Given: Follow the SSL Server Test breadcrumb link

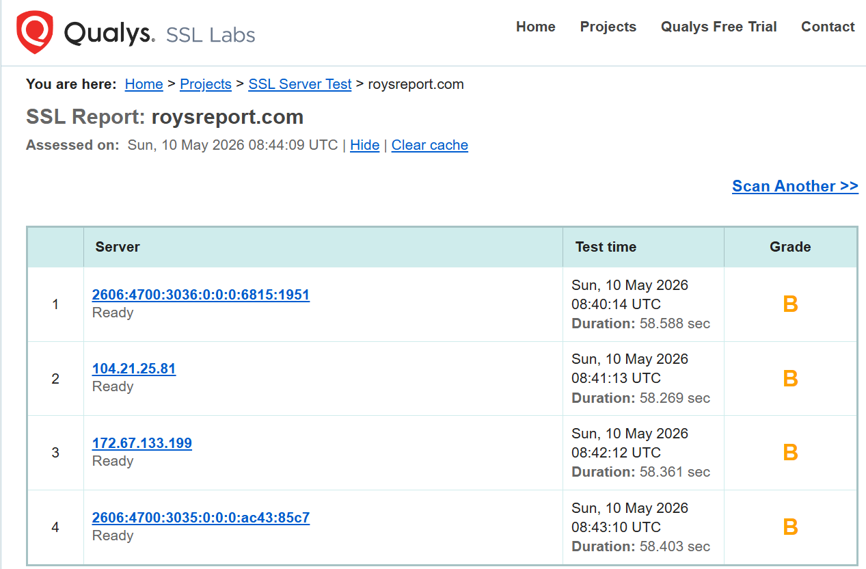Looking at the screenshot, I should [300, 84].
